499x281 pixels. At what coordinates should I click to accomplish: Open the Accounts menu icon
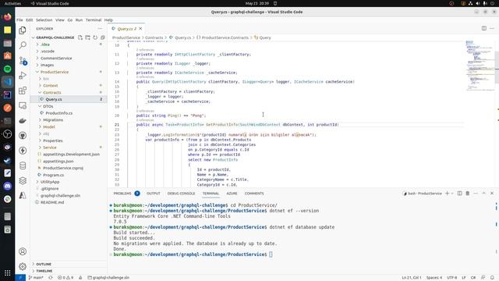(23, 251)
